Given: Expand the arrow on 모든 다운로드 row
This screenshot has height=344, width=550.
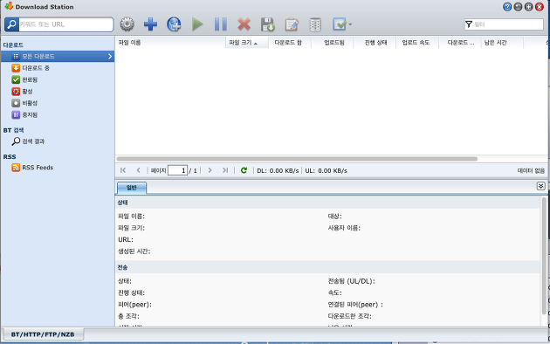Looking at the screenshot, I should click(110, 56).
